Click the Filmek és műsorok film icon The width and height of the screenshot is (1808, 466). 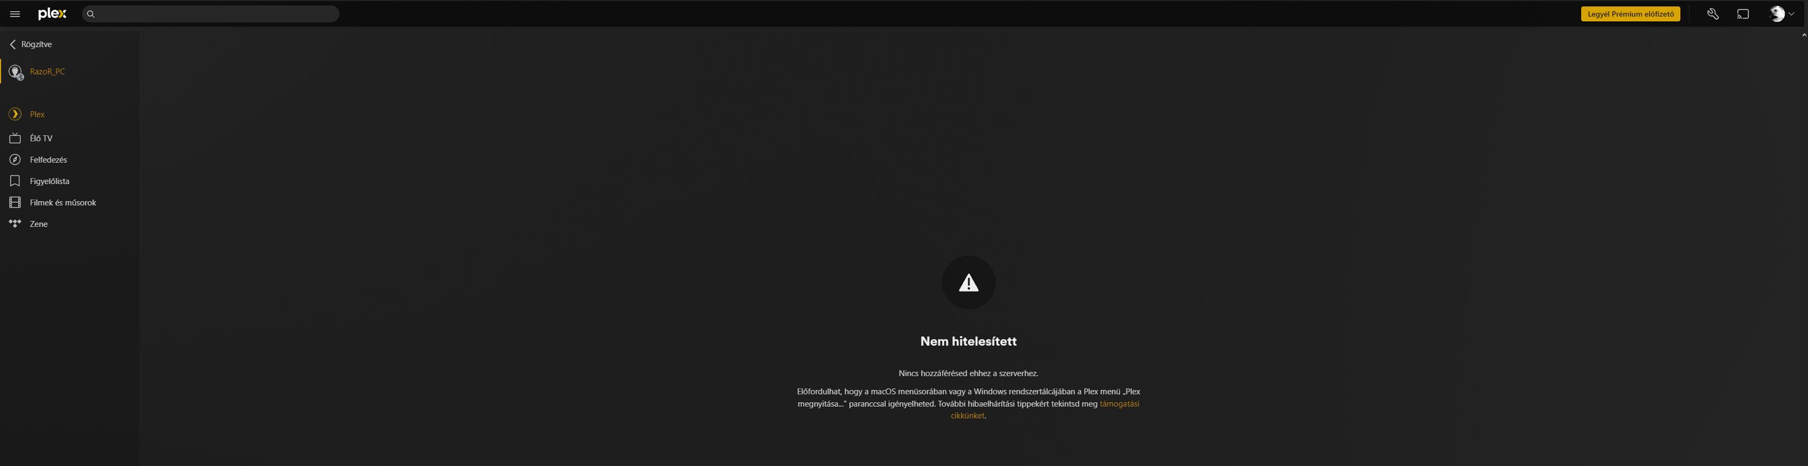coord(15,203)
